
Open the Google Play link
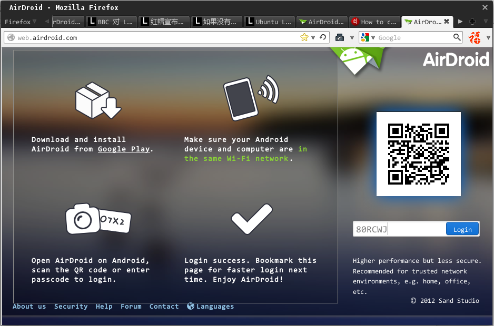tap(123, 149)
